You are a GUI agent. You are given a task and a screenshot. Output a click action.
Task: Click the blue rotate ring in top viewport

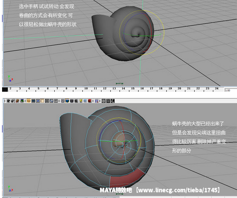coord(124,32)
